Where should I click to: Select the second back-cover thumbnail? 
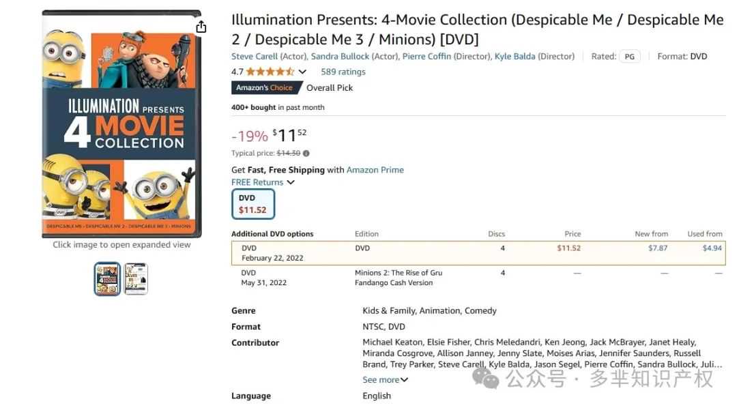[x=136, y=278]
